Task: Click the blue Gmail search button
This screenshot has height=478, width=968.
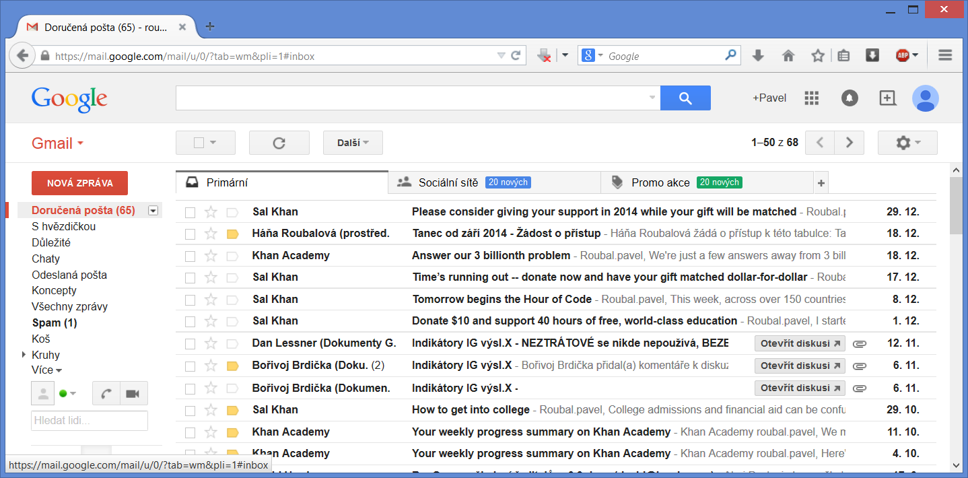Action: tap(685, 98)
